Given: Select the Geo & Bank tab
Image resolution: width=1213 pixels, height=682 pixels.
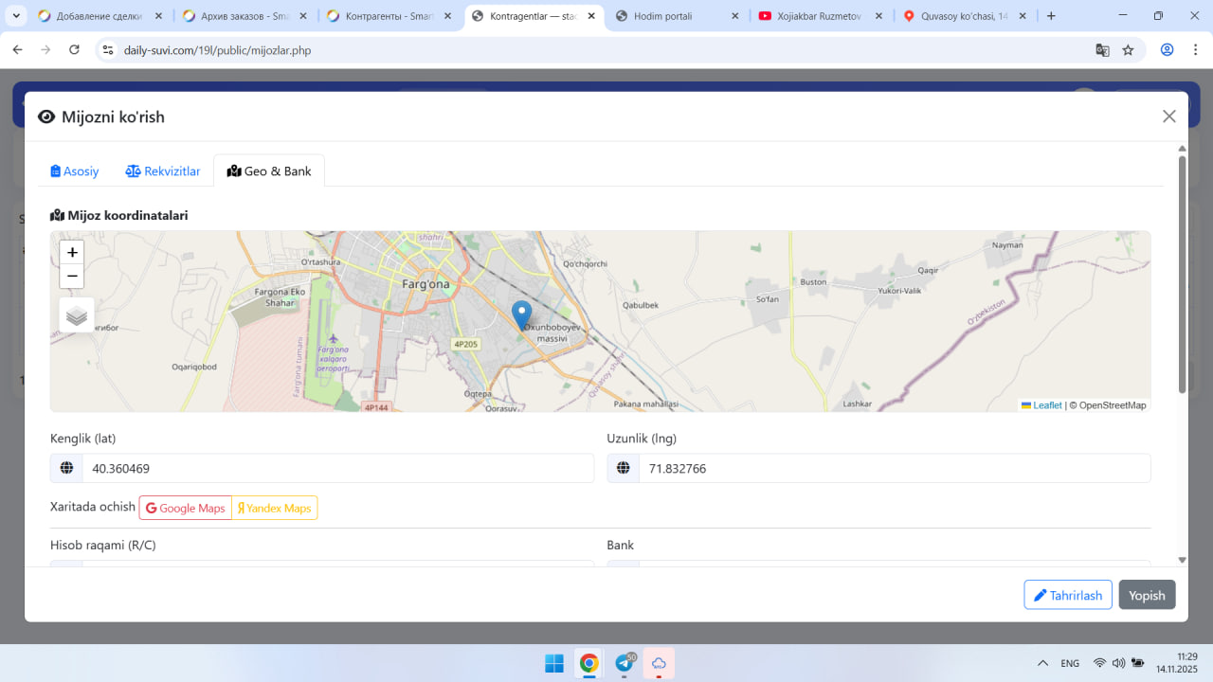Looking at the screenshot, I should [x=269, y=171].
